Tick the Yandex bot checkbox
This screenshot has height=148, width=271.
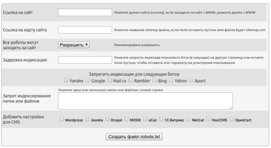(x=66, y=80)
